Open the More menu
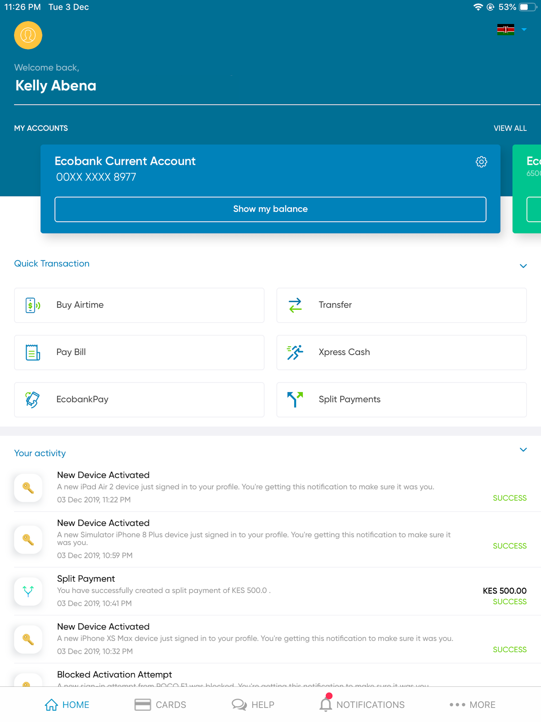Image resolution: width=541 pixels, height=722 pixels. click(472, 705)
